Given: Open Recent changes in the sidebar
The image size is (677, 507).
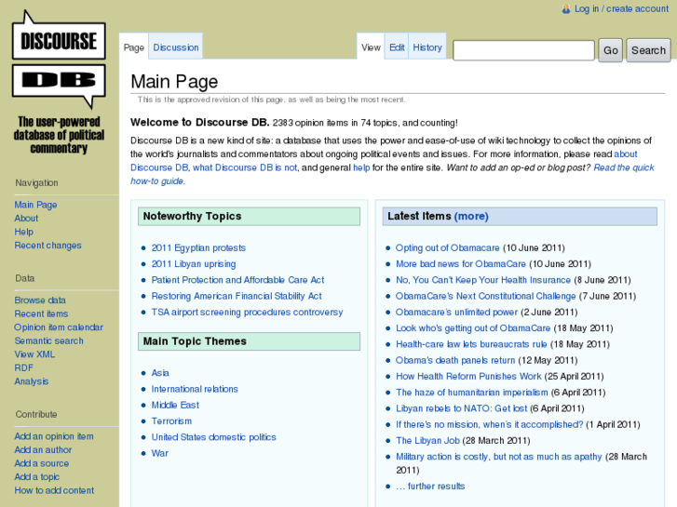Looking at the screenshot, I should pyautogui.click(x=47, y=245).
